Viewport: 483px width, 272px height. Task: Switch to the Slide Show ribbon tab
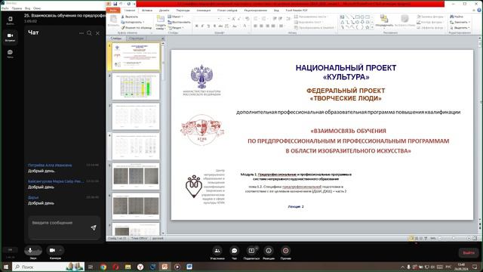227,10
